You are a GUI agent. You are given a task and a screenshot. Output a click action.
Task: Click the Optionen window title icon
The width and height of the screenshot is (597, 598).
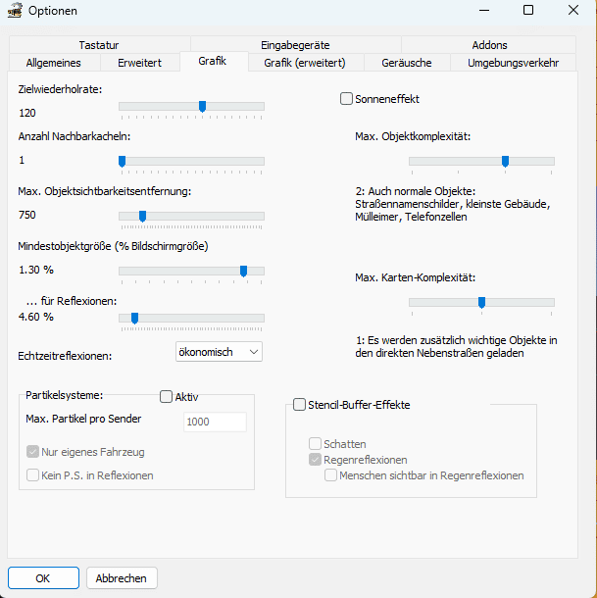tap(14, 11)
